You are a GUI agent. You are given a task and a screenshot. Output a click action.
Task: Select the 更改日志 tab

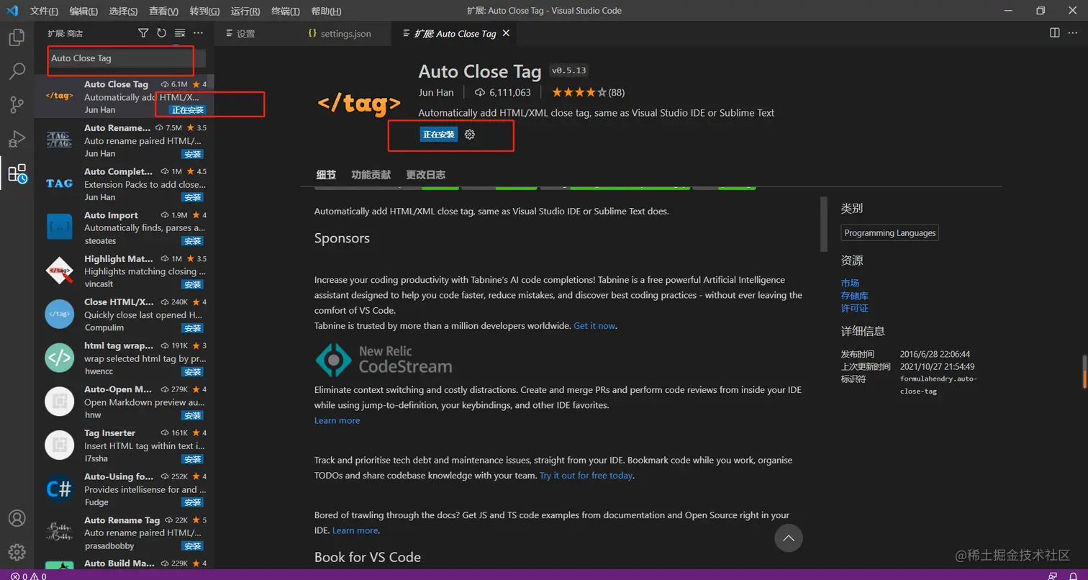tap(425, 175)
